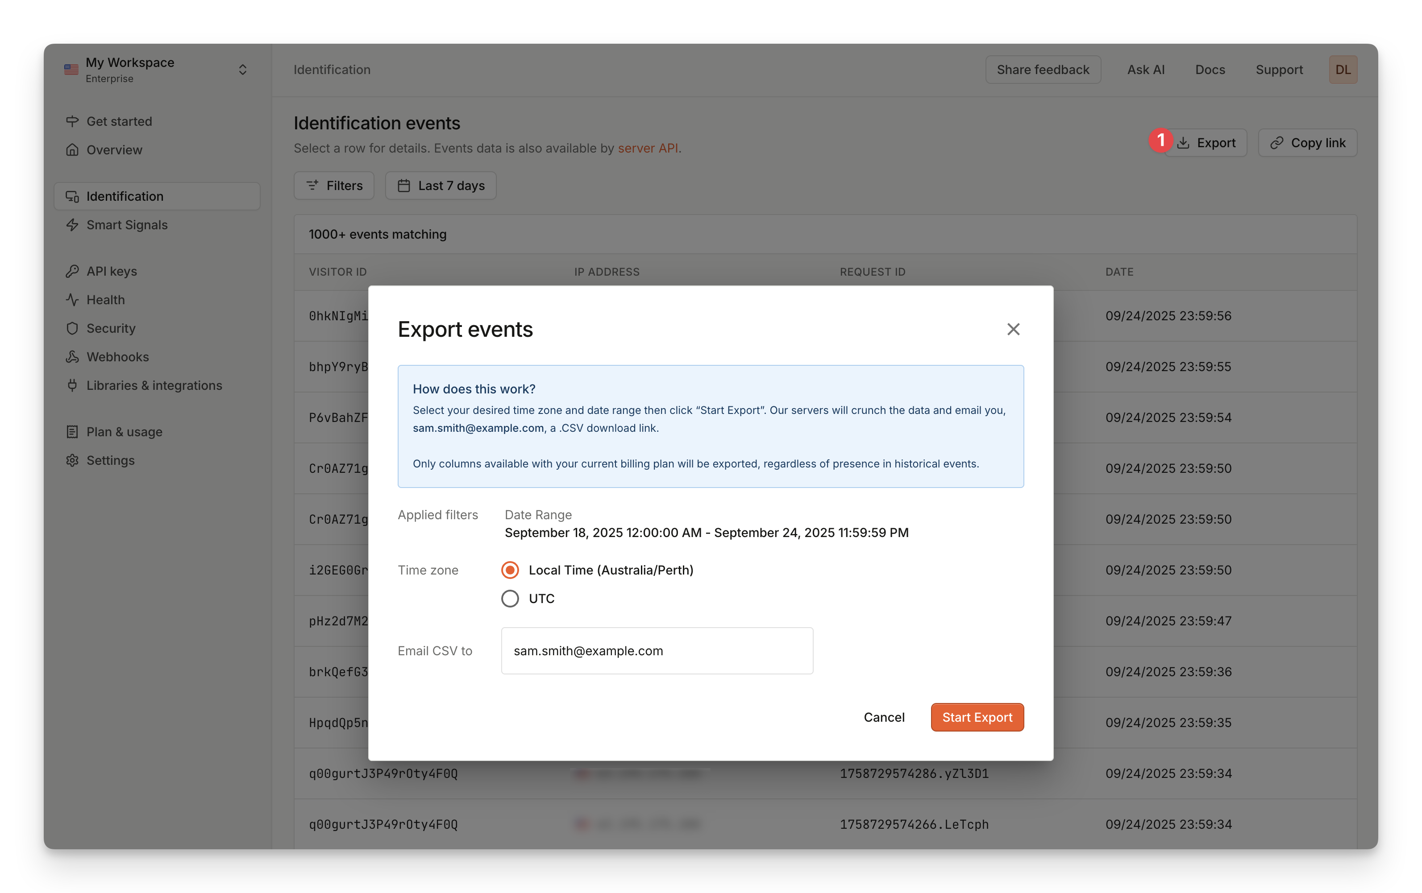The height and width of the screenshot is (893, 1422).
Task: Click the Plan & usage icon
Action: click(72, 431)
